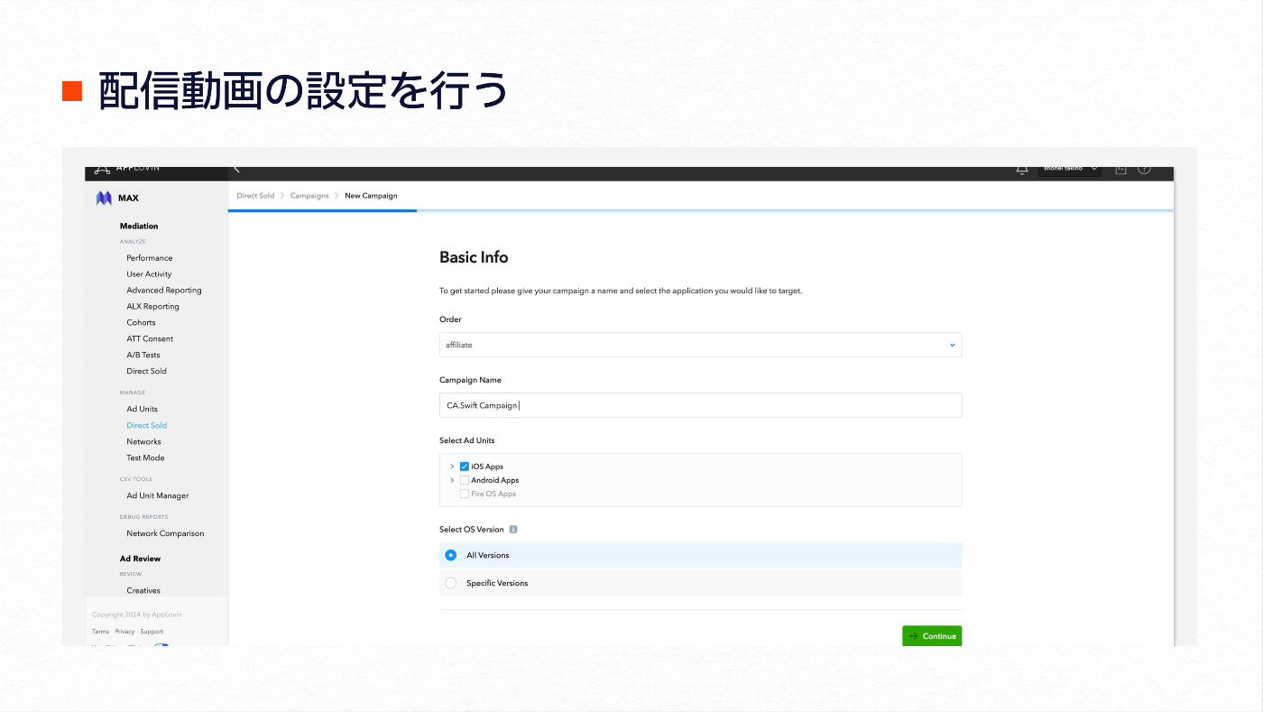Viewport: 1263px width, 712px height.
Task: Check the Fire OS Apps checkbox
Action: [465, 494]
